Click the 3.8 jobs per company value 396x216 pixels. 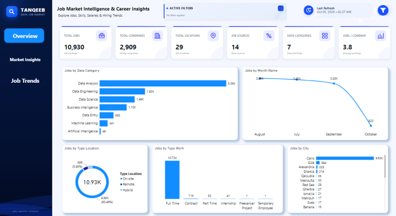pos(347,47)
